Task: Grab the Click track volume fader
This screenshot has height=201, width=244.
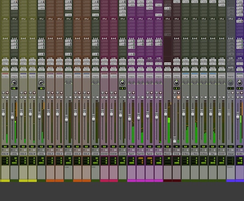Action: 175,140
